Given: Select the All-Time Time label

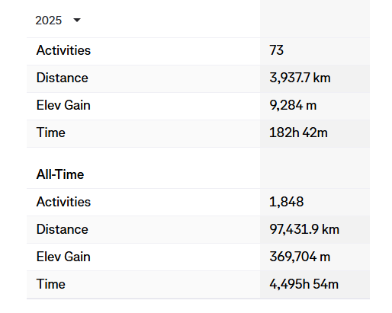Looking at the screenshot, I should (51, 284).
